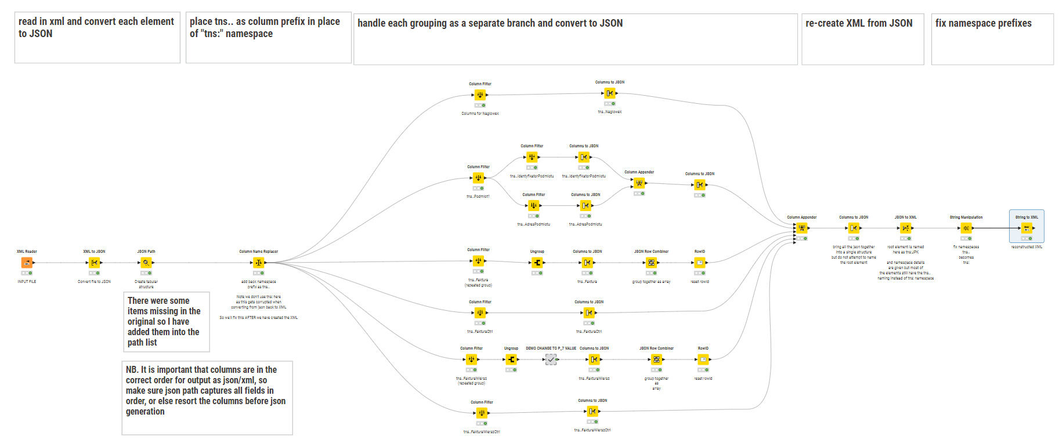
Task: Click the JSON to XML node
Action: (x=905, y=228)
